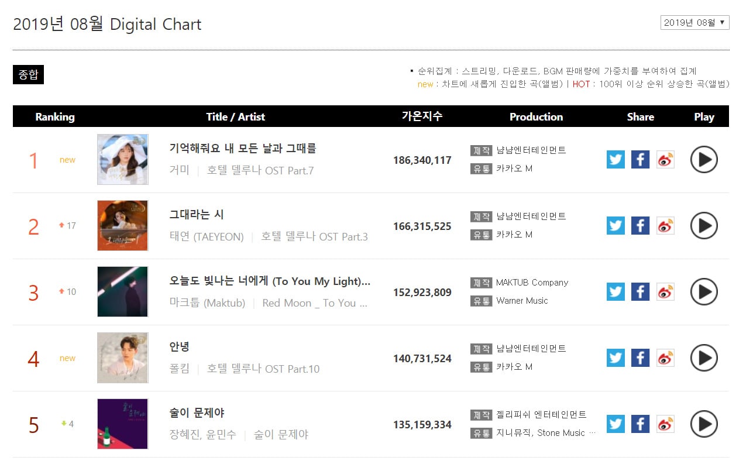Play the rank 1 song by 거미

(704, 159)
